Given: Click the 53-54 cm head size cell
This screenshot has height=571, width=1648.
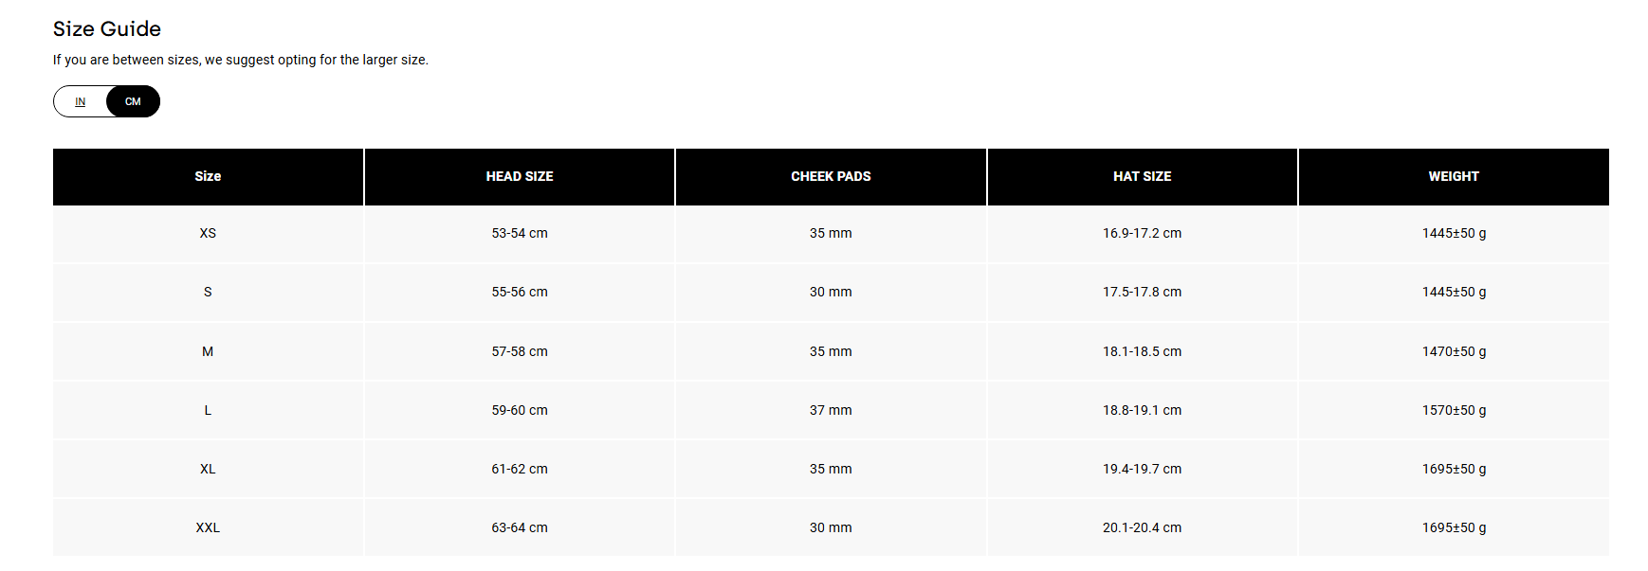Looking at the screenshot, I should (520, 233).
